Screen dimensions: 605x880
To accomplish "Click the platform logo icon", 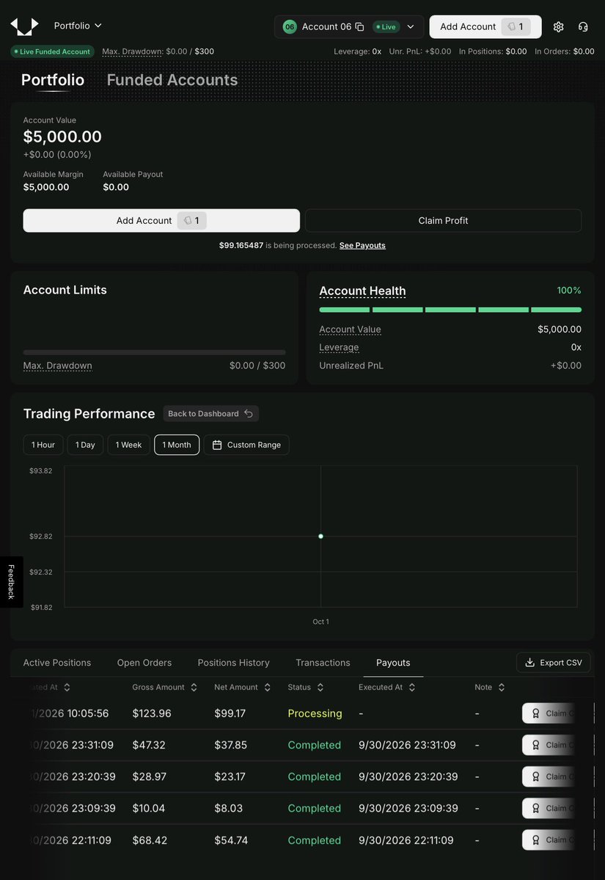I will coord(25,26).
